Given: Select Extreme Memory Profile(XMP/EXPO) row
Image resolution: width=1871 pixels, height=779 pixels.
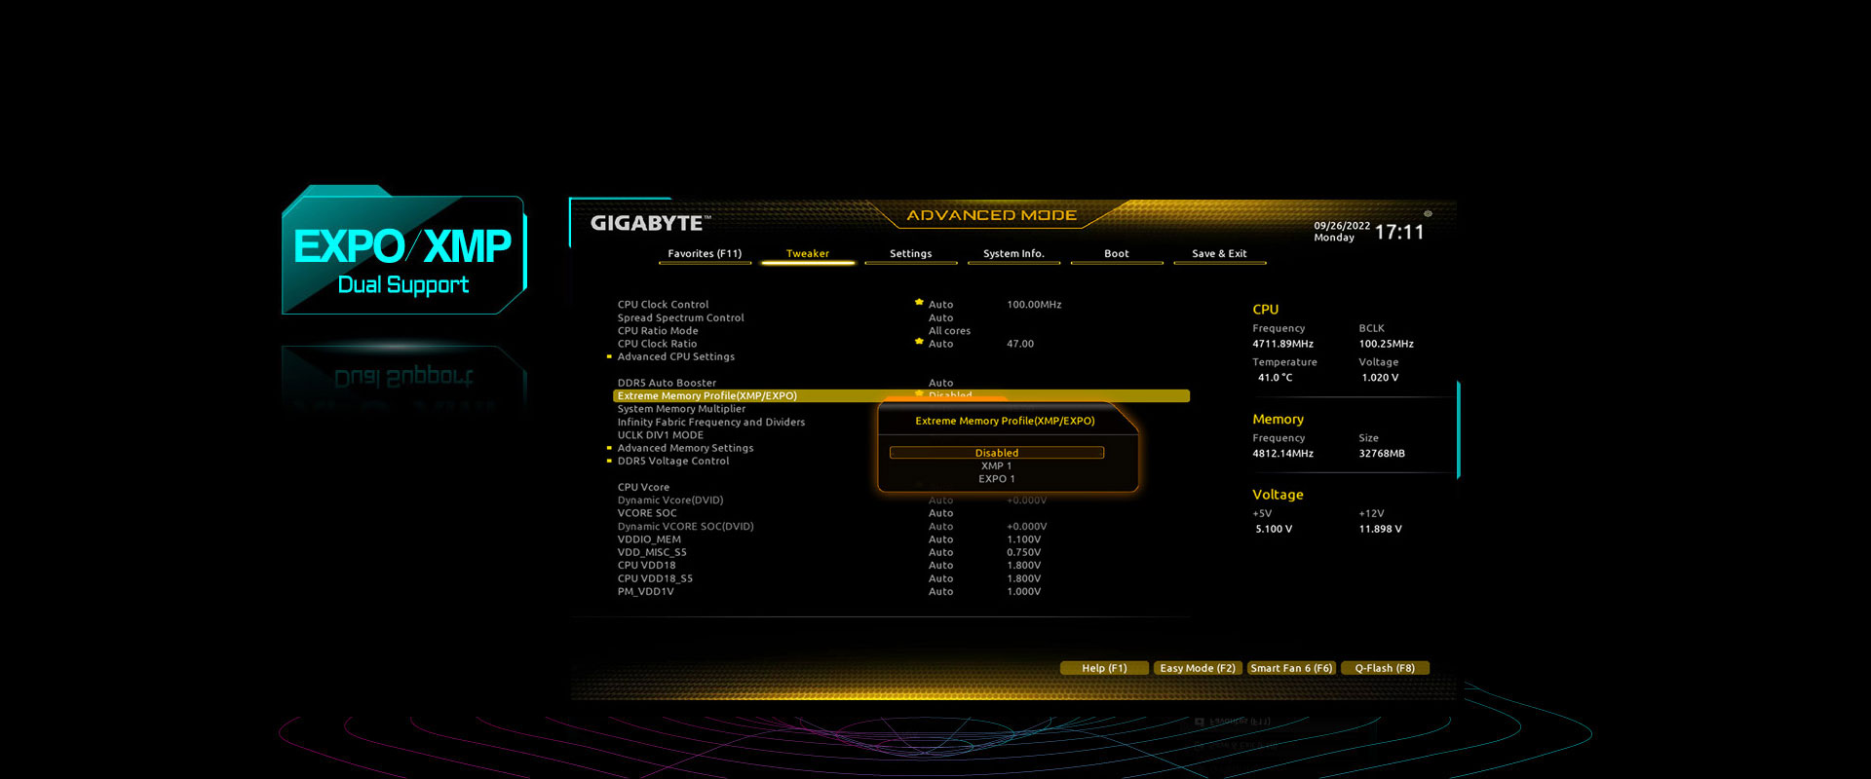Looking at the screenshot, I should tap(901, 396).
